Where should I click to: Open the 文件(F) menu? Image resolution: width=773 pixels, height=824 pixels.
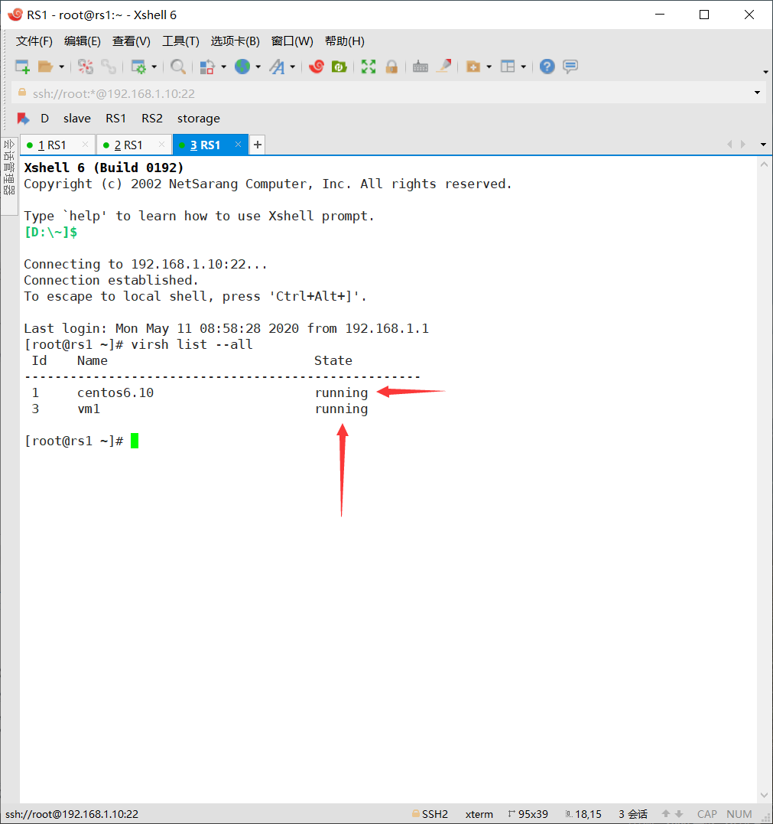coord(34,41)
